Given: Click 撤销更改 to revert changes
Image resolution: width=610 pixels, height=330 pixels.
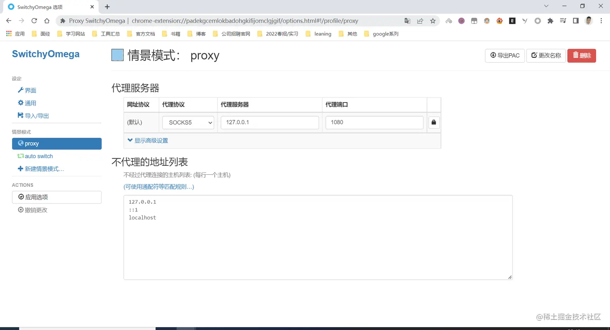Looking at the screenshot, I should tap(33, 210).
